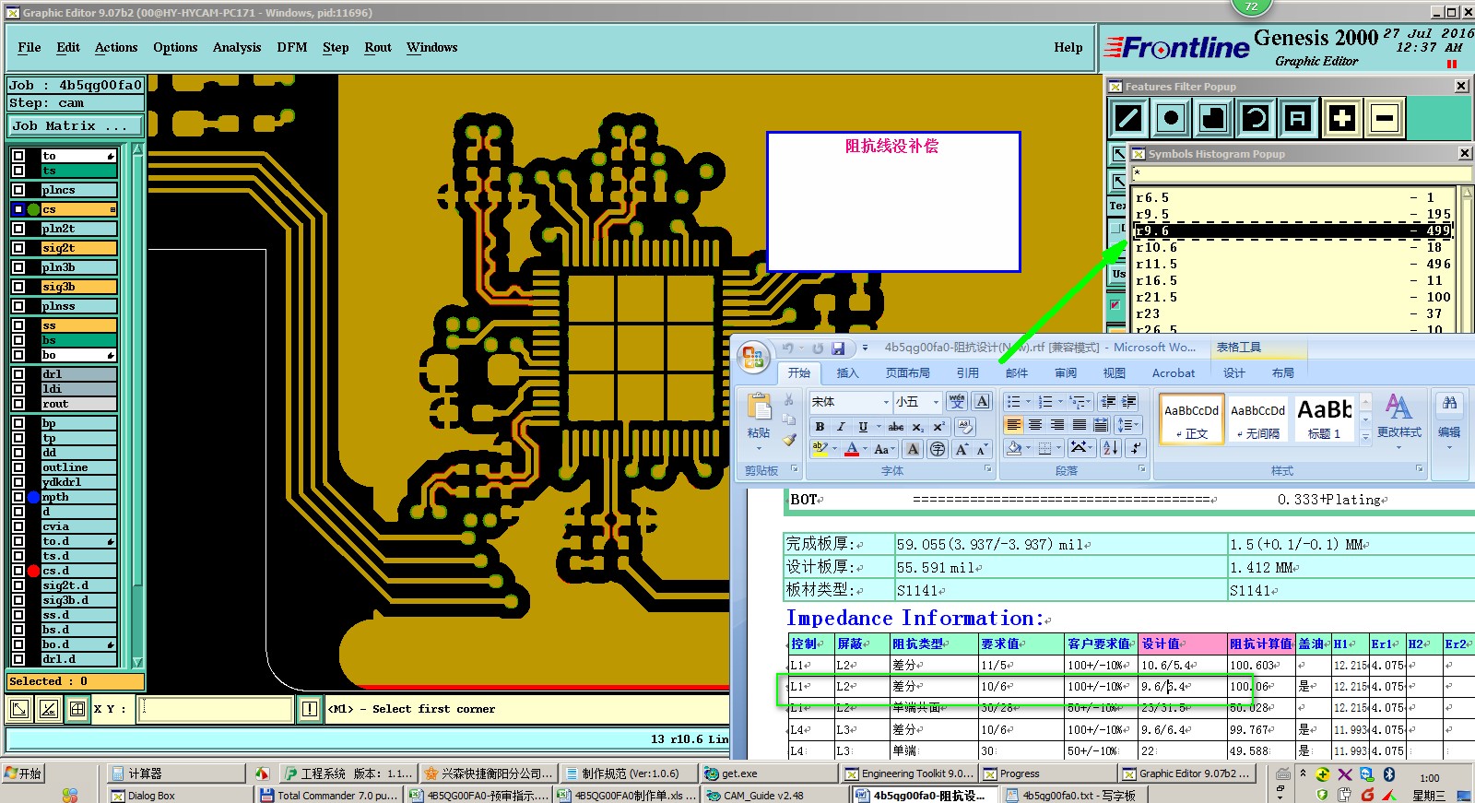Screen dimensions: 1475x803
Task: Click the subscript icon in Word
Action: pyautogui.click(x=918, y=427)
